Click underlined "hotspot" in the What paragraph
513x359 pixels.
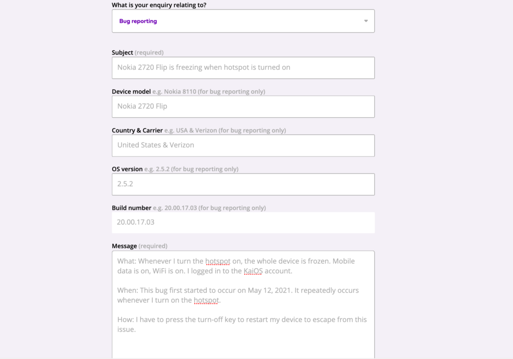tap(218, 261)
